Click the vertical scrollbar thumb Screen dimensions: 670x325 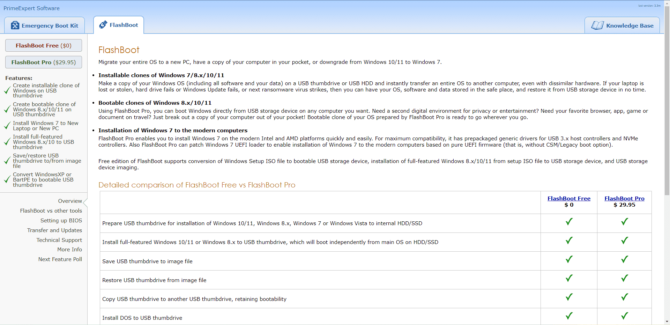(667, 101)
